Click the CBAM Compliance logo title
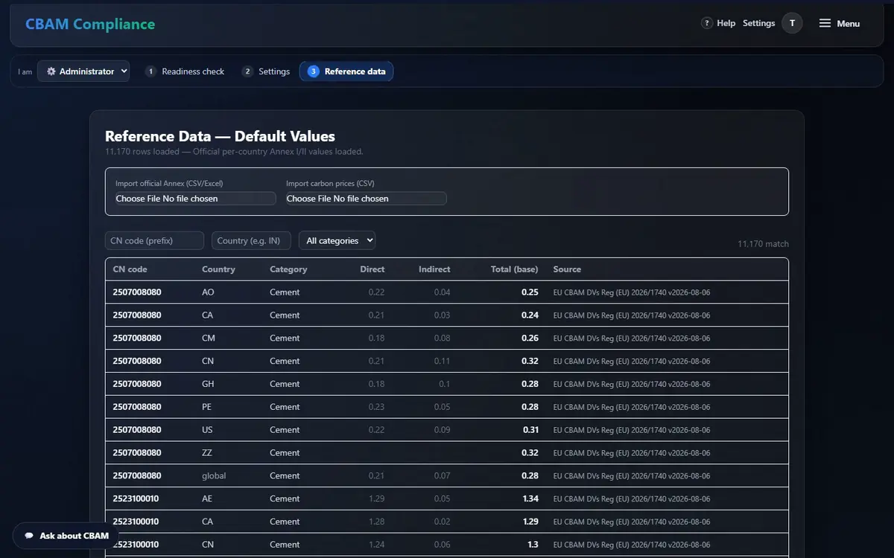The width and height of the screenshot is (894, 558). pyautogui.click(x=90, y=24)
